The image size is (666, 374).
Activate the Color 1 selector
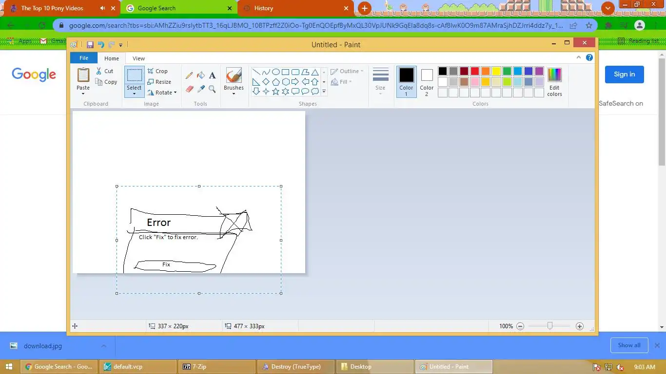click(x=406, y=82)
